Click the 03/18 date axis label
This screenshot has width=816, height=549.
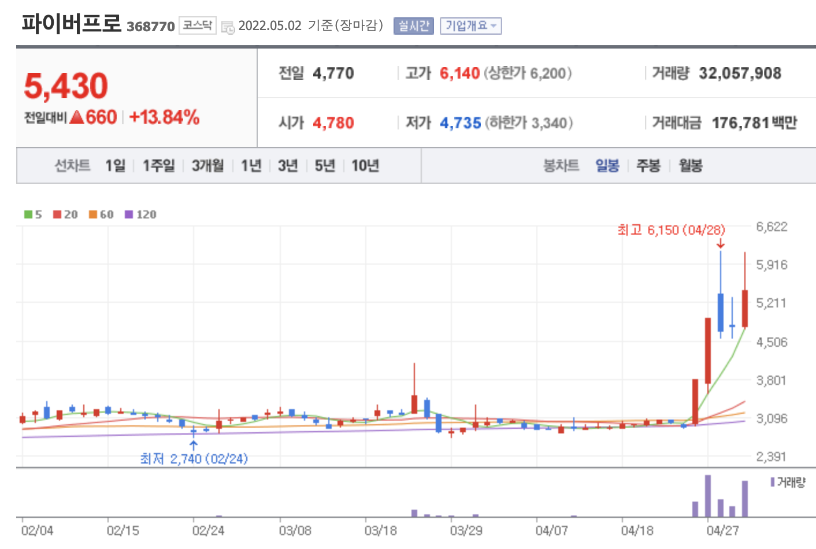380,531
